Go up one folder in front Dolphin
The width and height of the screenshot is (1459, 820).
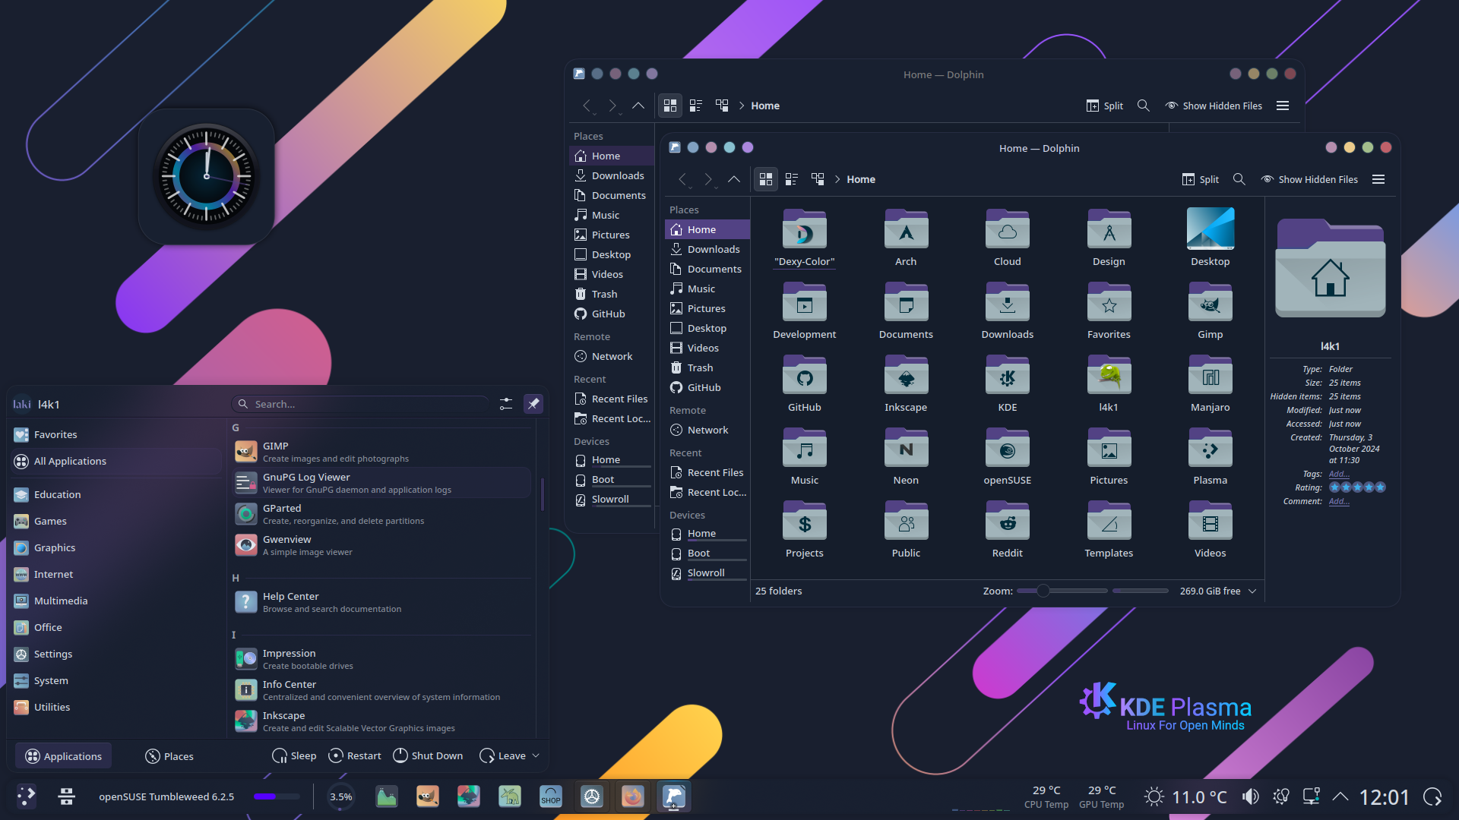[733, 179]
